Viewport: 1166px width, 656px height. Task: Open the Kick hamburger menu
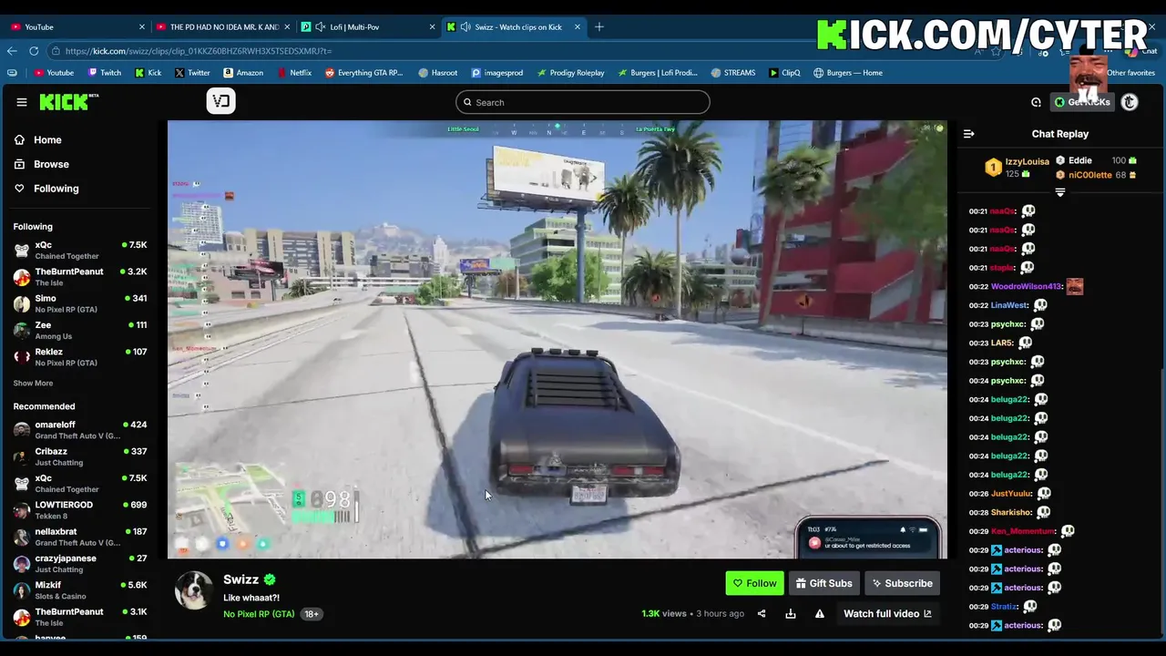click(22, 102)
